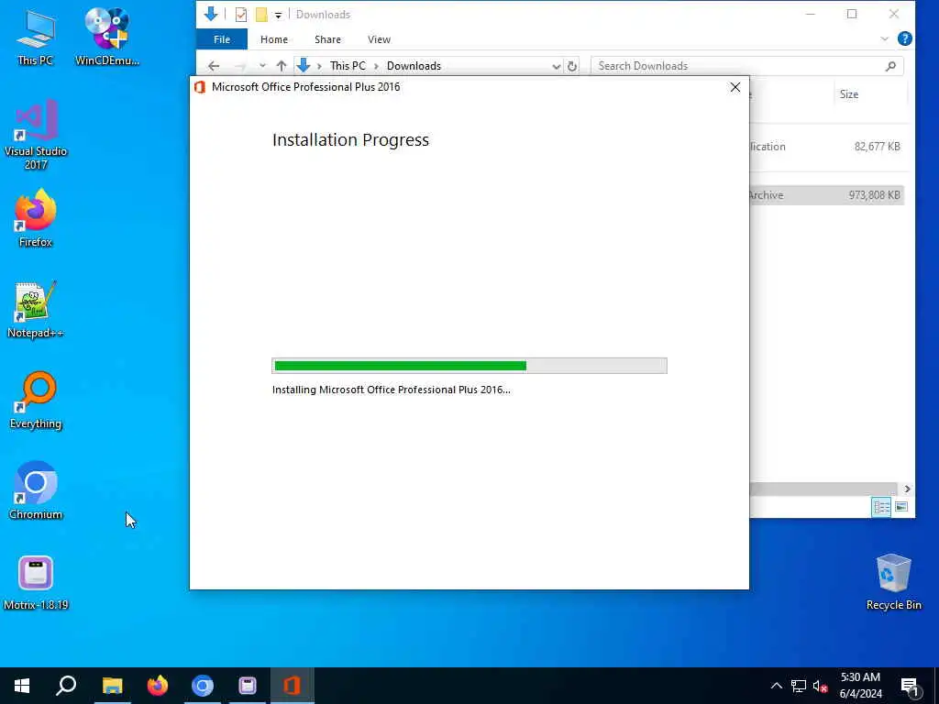Image resolution: width=939 pixels, height=704 pixels.
Task: Click the installation progress bar
Action: tap(469, 366)
